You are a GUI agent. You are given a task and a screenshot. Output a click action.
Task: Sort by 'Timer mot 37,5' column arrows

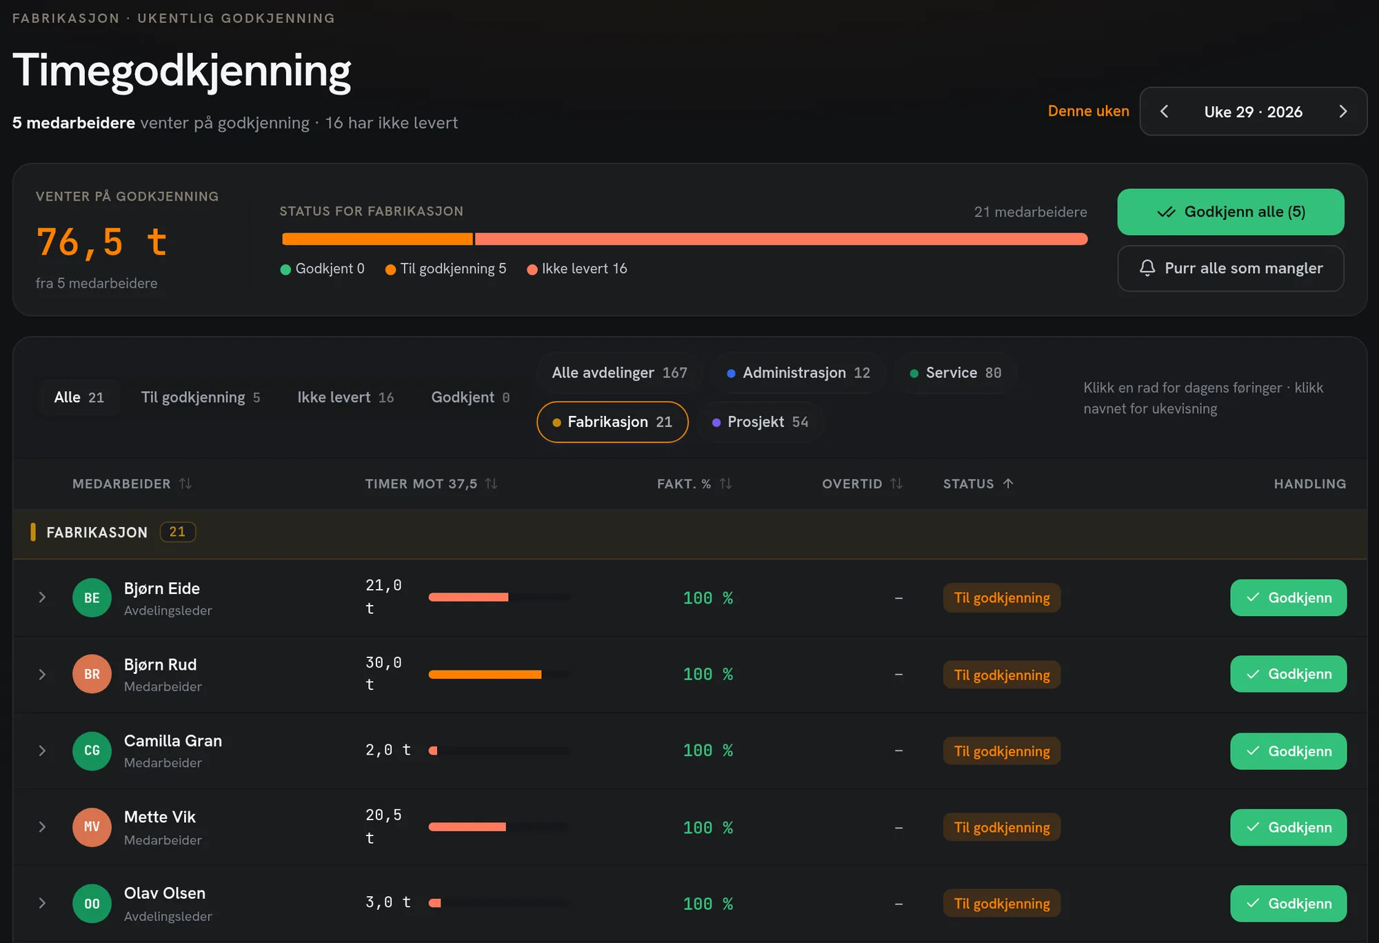pyautogui.click(x=491, y=484)
